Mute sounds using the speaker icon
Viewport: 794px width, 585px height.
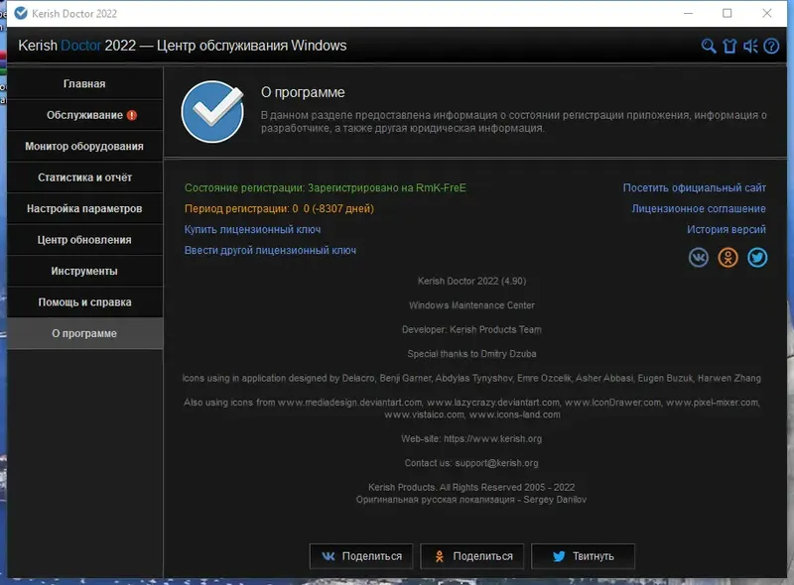(x=752, y=46)
